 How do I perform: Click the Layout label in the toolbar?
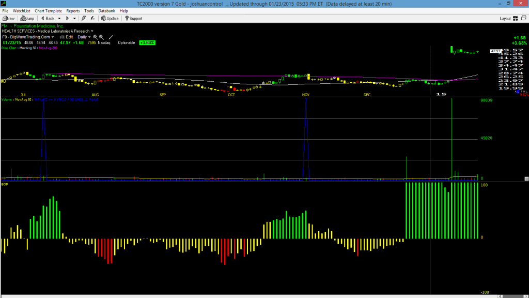tap(505, 19)
